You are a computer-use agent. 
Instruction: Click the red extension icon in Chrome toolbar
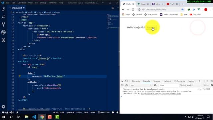tap(206, 10)
